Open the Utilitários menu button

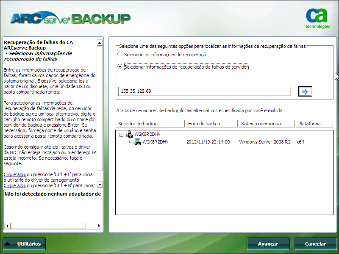pos(24,244)
